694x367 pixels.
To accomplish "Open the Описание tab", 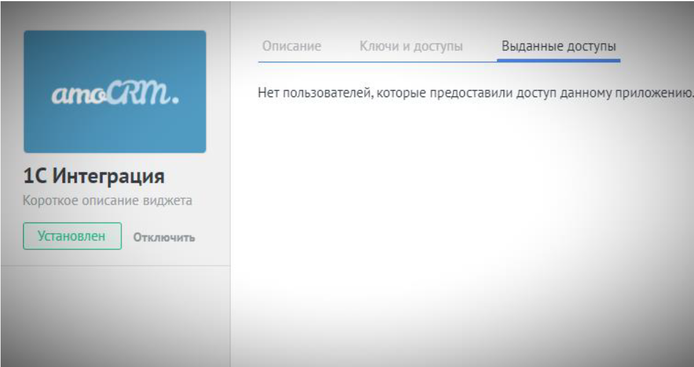I will 292,46.
